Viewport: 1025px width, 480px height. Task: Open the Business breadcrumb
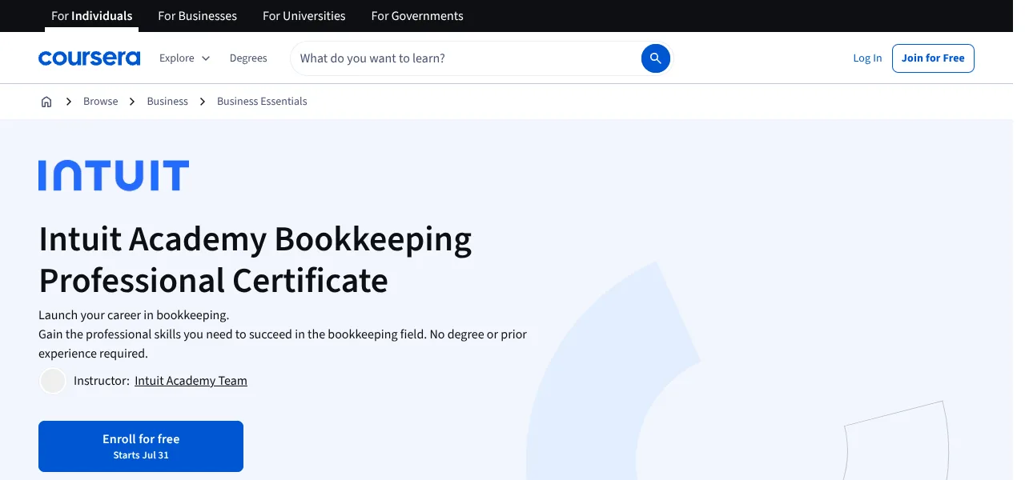point(167,102)
